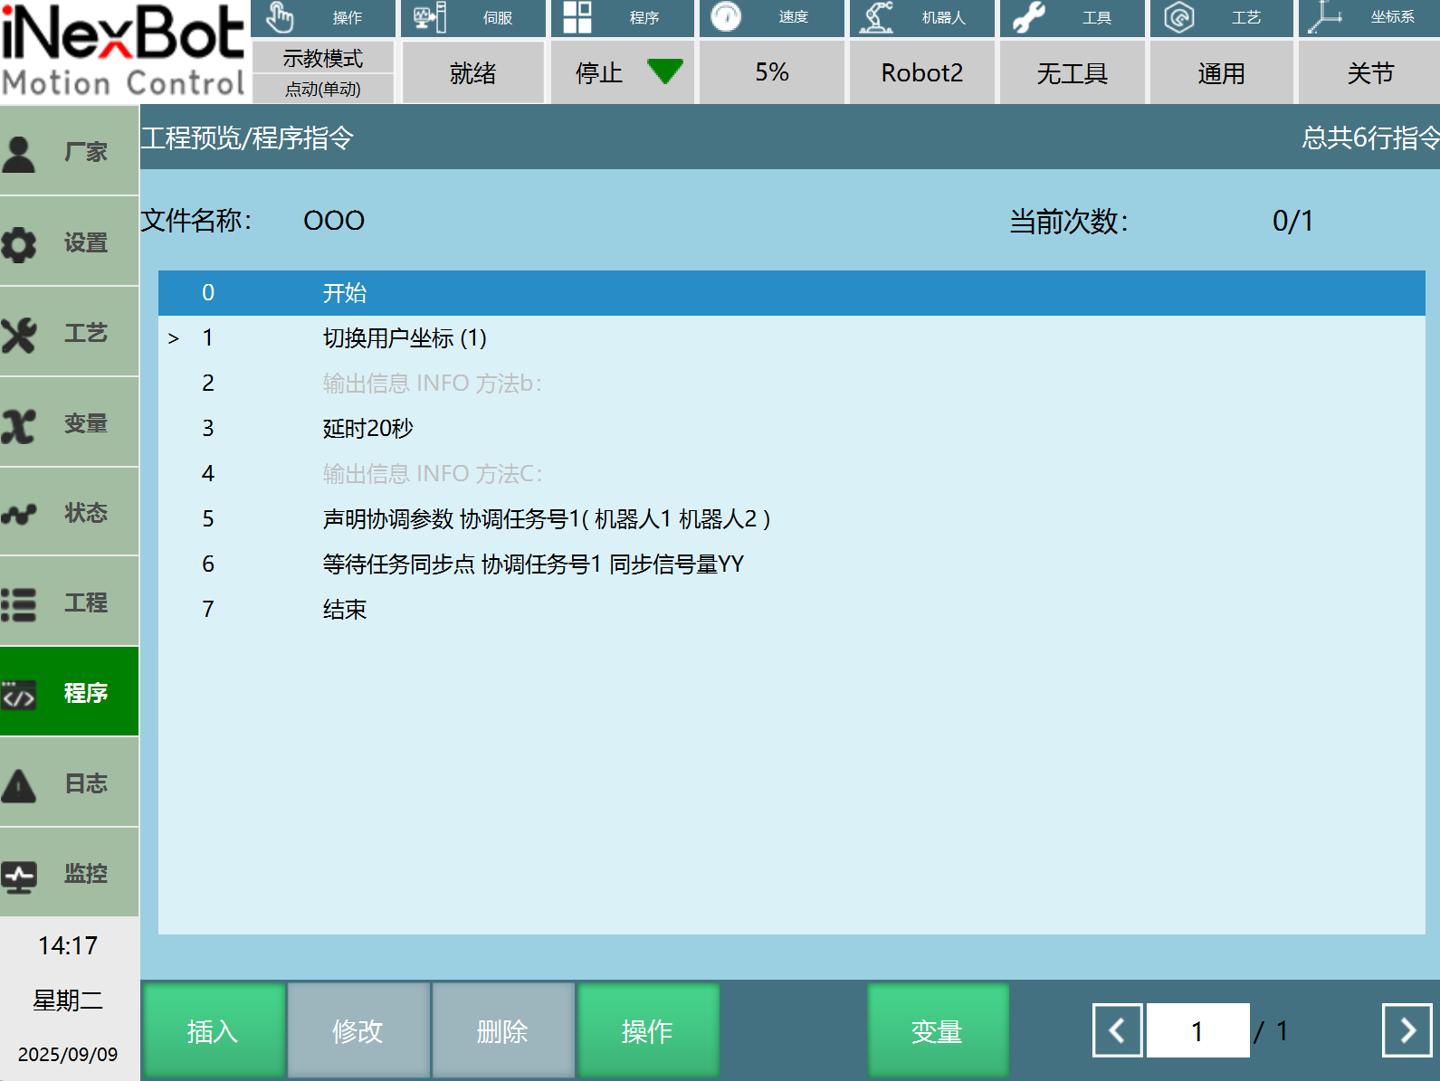Screen dimensions: 1440x1081
Task: Click the hand icon for operation menu
Action: click(280, 17)
